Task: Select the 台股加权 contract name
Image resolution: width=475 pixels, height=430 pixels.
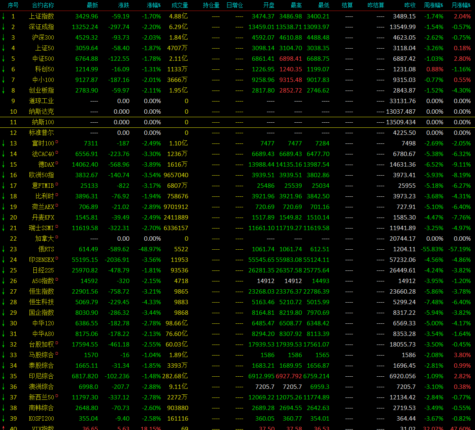Action: [x=41, y=345]
